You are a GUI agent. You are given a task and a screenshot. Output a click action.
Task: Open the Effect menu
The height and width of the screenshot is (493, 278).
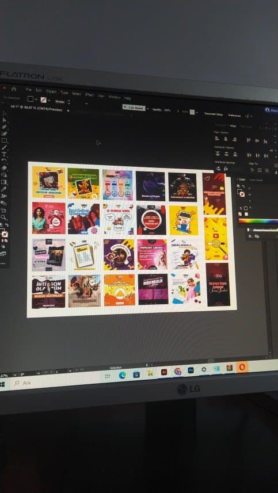pos(89,95)
